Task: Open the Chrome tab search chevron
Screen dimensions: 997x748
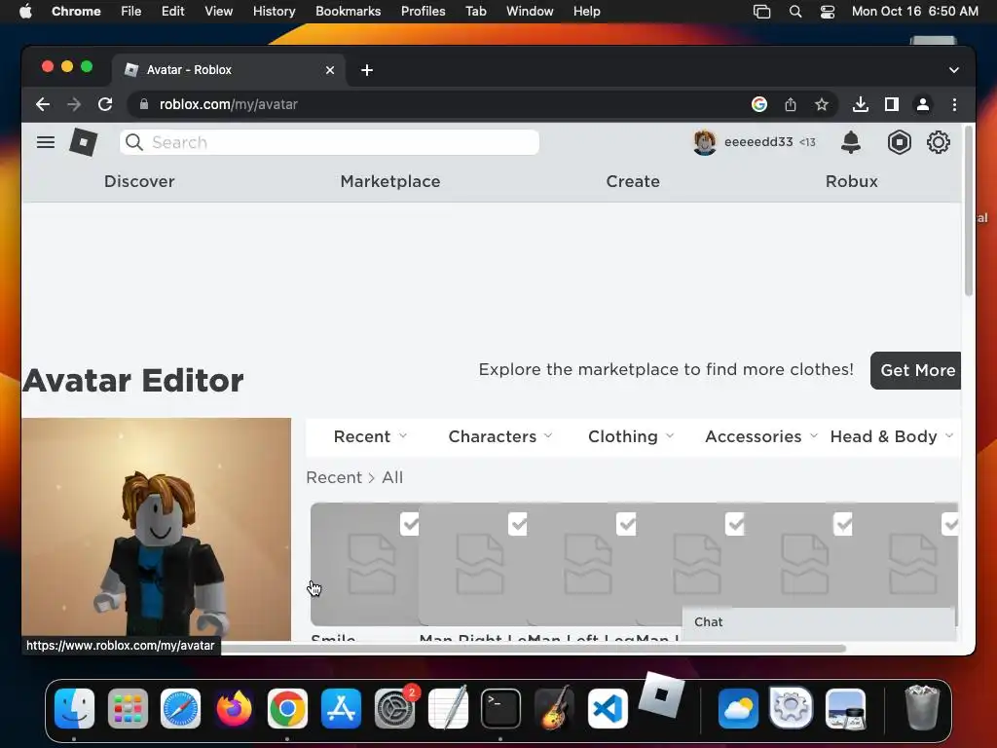Action: pyautogui.click(x=954, y=70)
